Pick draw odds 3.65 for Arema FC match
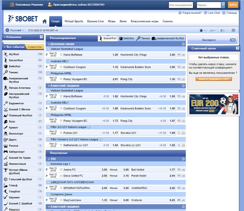 coord(126,170)
